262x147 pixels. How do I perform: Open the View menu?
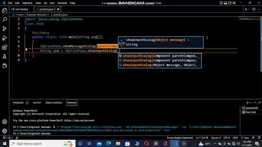tap(38, 3)
